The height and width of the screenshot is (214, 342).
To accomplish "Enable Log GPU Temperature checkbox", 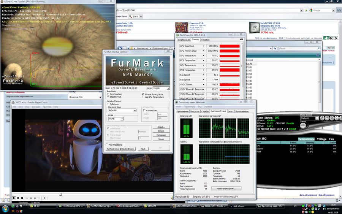I will point(143,97).
